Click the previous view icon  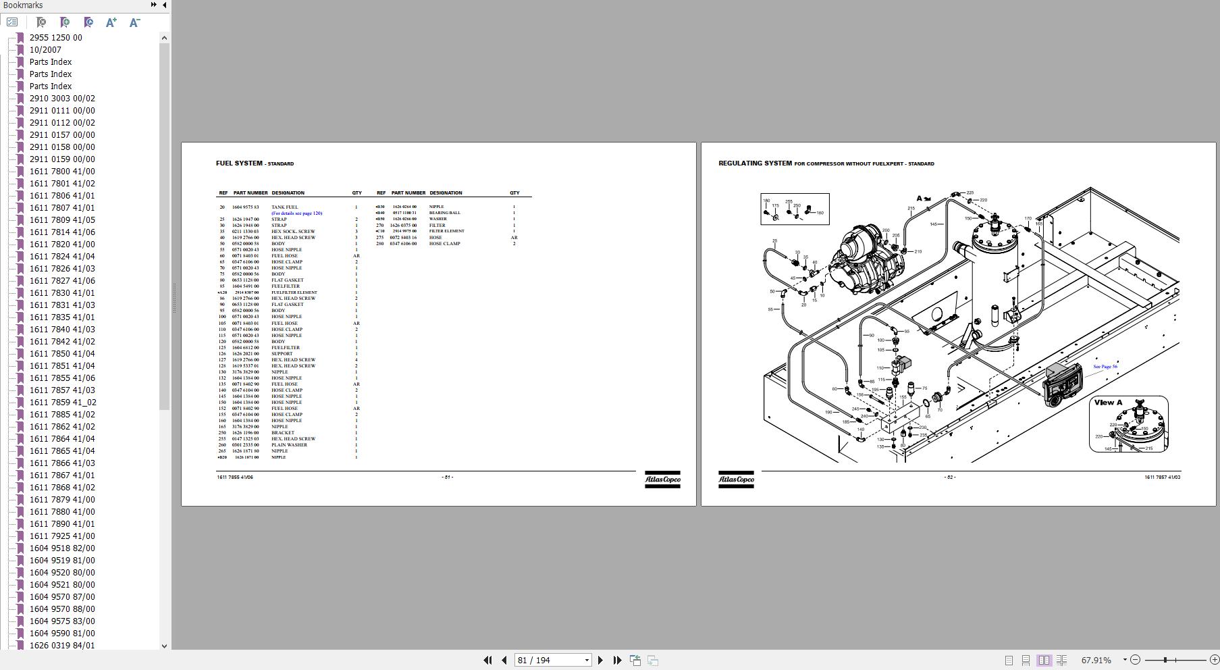635,660
